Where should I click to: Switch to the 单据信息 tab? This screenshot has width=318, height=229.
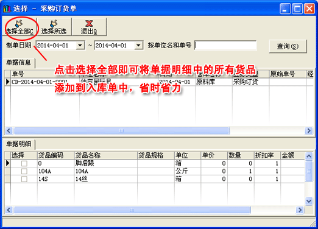point(19,63)
